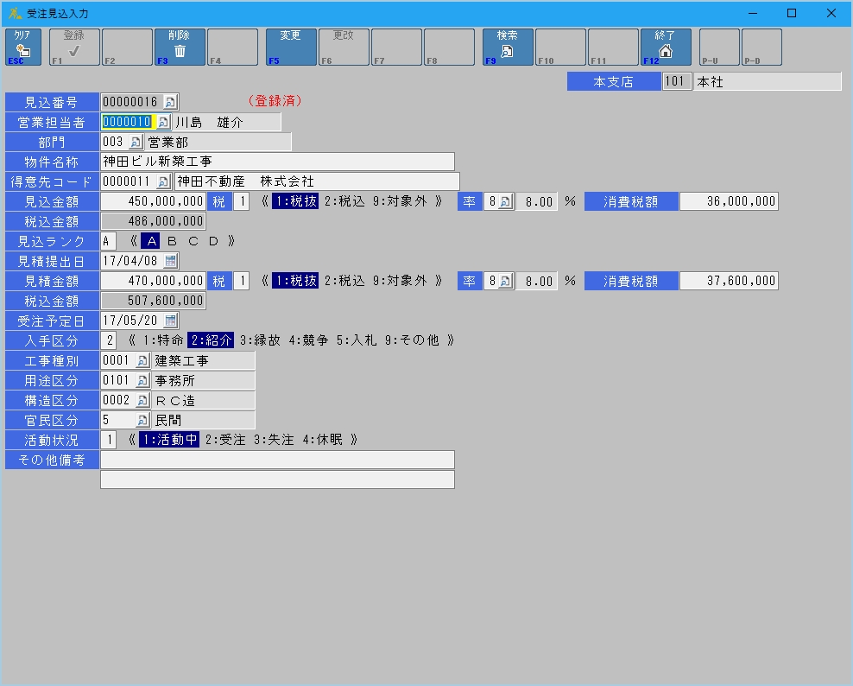Choose 4:競争 in 入手区分 options
Screen dimensions: 853x686
(311, 340)
